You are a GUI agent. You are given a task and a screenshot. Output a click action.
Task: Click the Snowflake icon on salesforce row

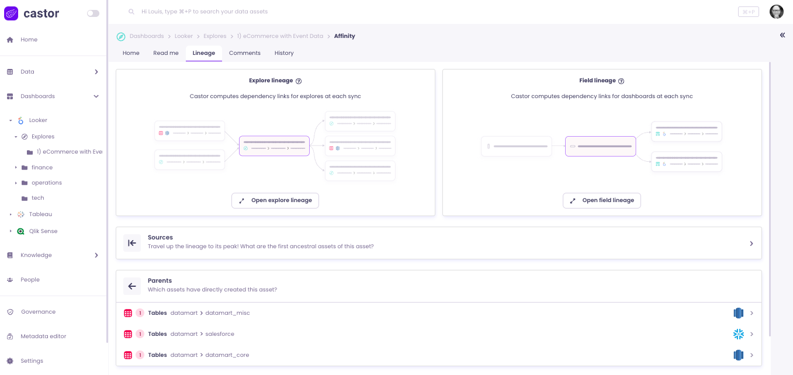pos(739,334)
